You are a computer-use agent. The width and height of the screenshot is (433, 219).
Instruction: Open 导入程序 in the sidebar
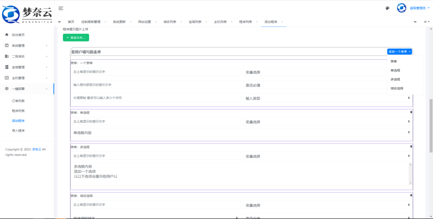coord(18,131)
